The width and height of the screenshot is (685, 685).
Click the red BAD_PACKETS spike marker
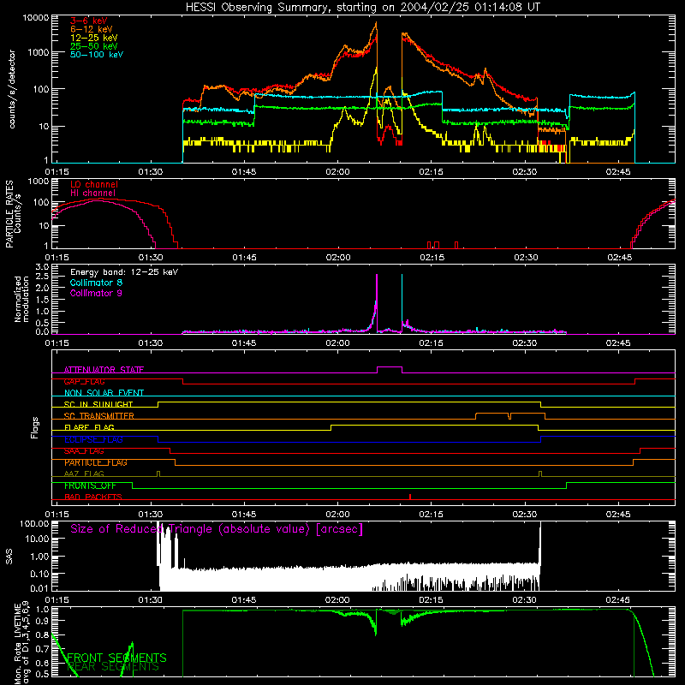[410, 497]
